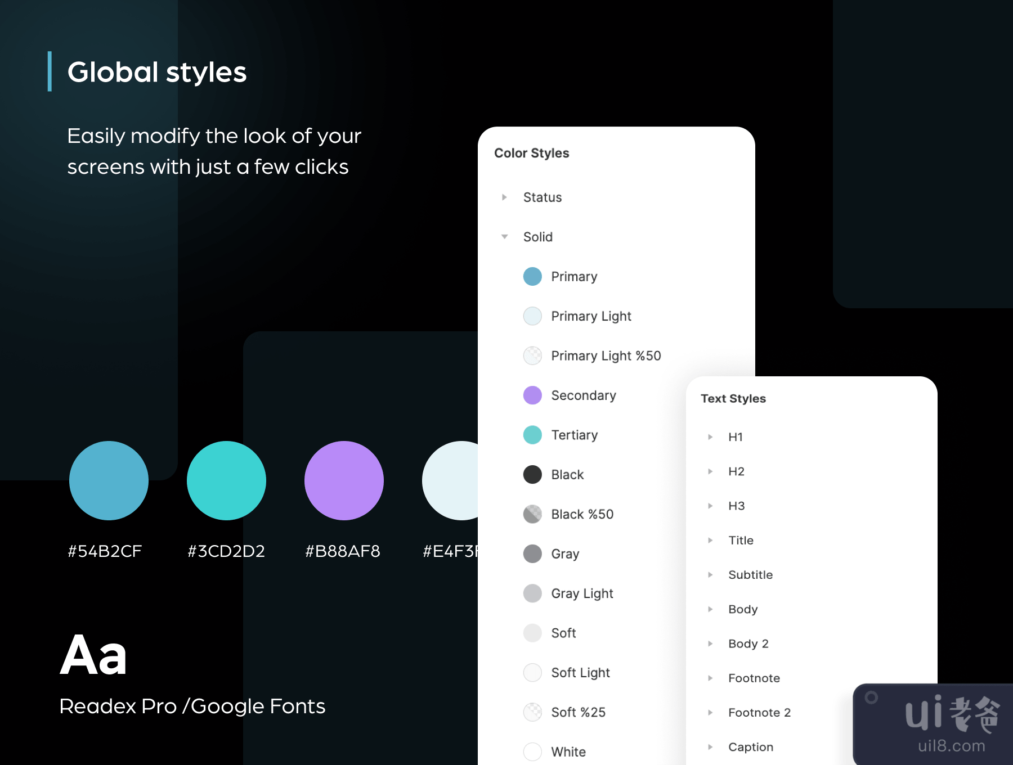Expand the Subtitle text style arrow
Image resolution: width=1013 pixels, height=765 pixels.
pyautogui.click(x=710, y=575)
